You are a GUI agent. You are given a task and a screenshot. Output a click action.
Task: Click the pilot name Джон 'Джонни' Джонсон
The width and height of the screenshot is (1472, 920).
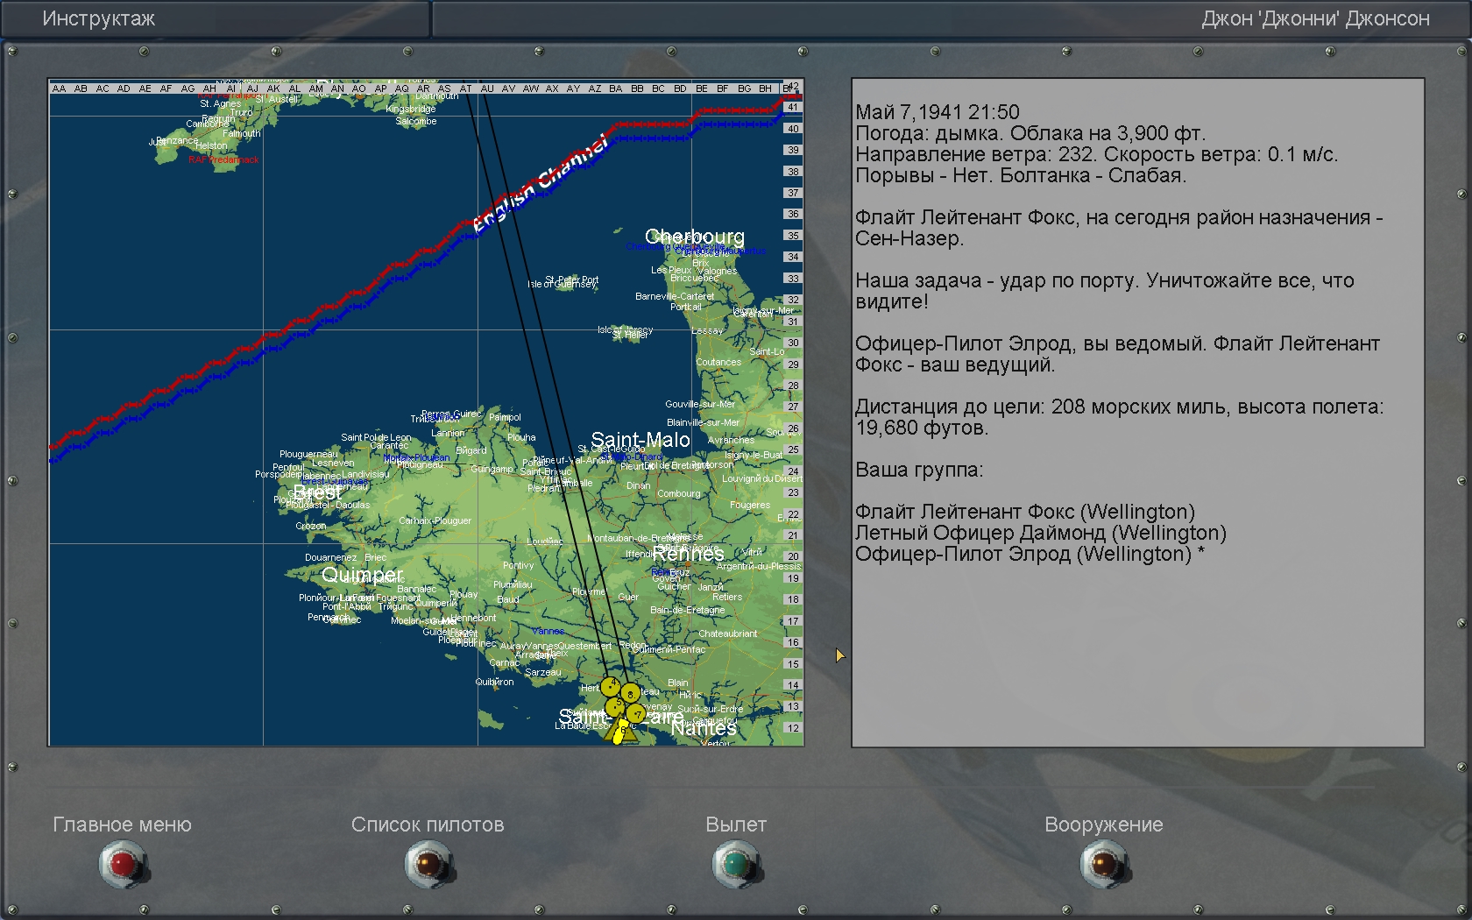click(1315, 18)
